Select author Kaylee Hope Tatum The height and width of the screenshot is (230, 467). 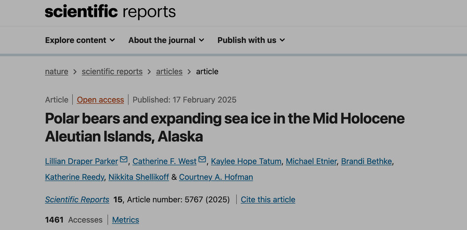click(246, 161)
